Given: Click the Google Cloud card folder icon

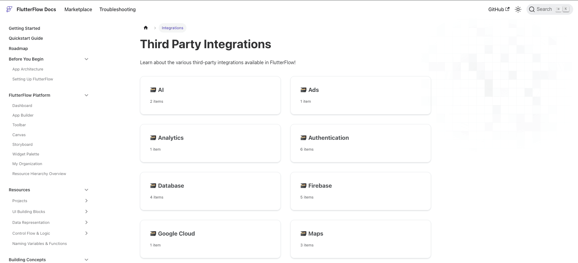Looking at the screenshot, I should click(x=153, y=233).
